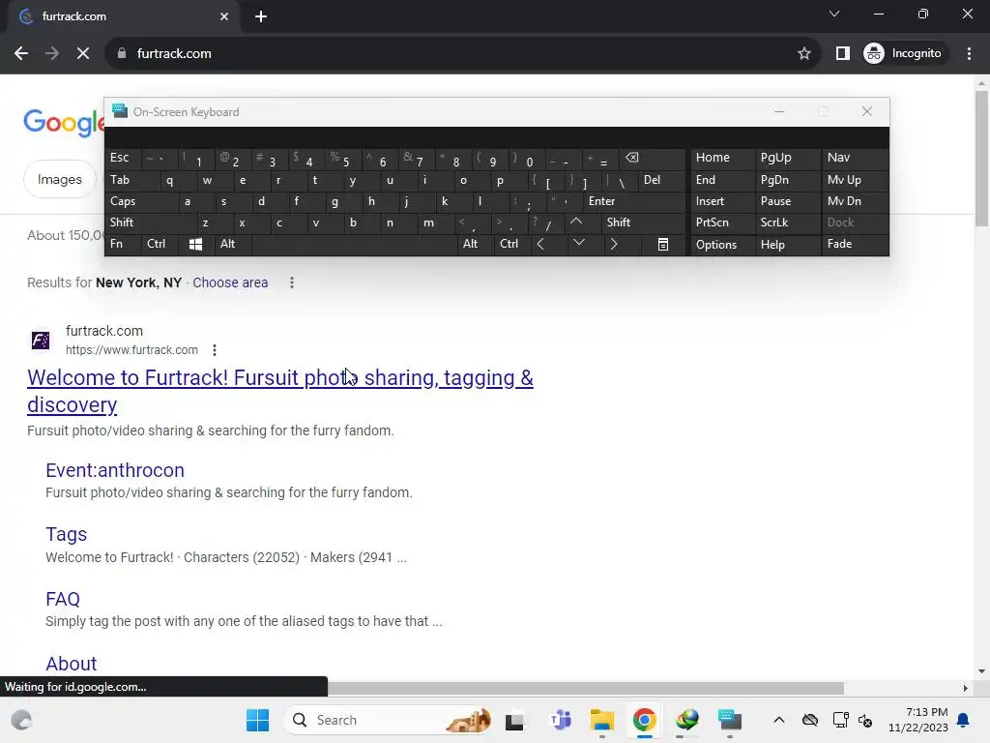This screenshot has width=990, height=743.
Task: Open Options on the On-Screen Keyboard
Action: 721,245
